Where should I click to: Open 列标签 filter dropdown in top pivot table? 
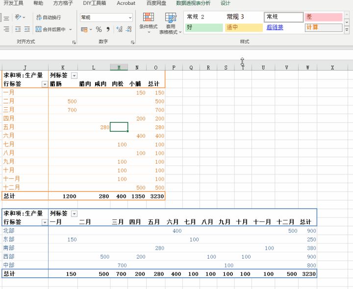pos(74,75)
